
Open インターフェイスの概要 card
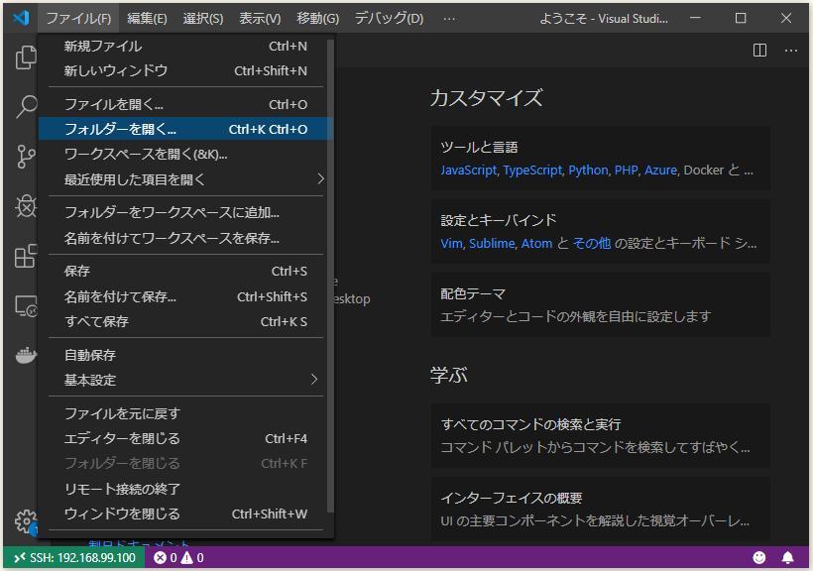pyautogui.click(x=601, y=509)
